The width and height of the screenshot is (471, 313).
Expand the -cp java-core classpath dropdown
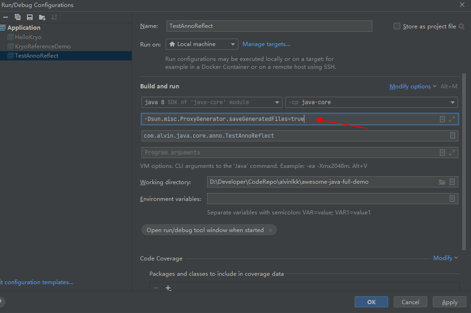tap(371, 102)
